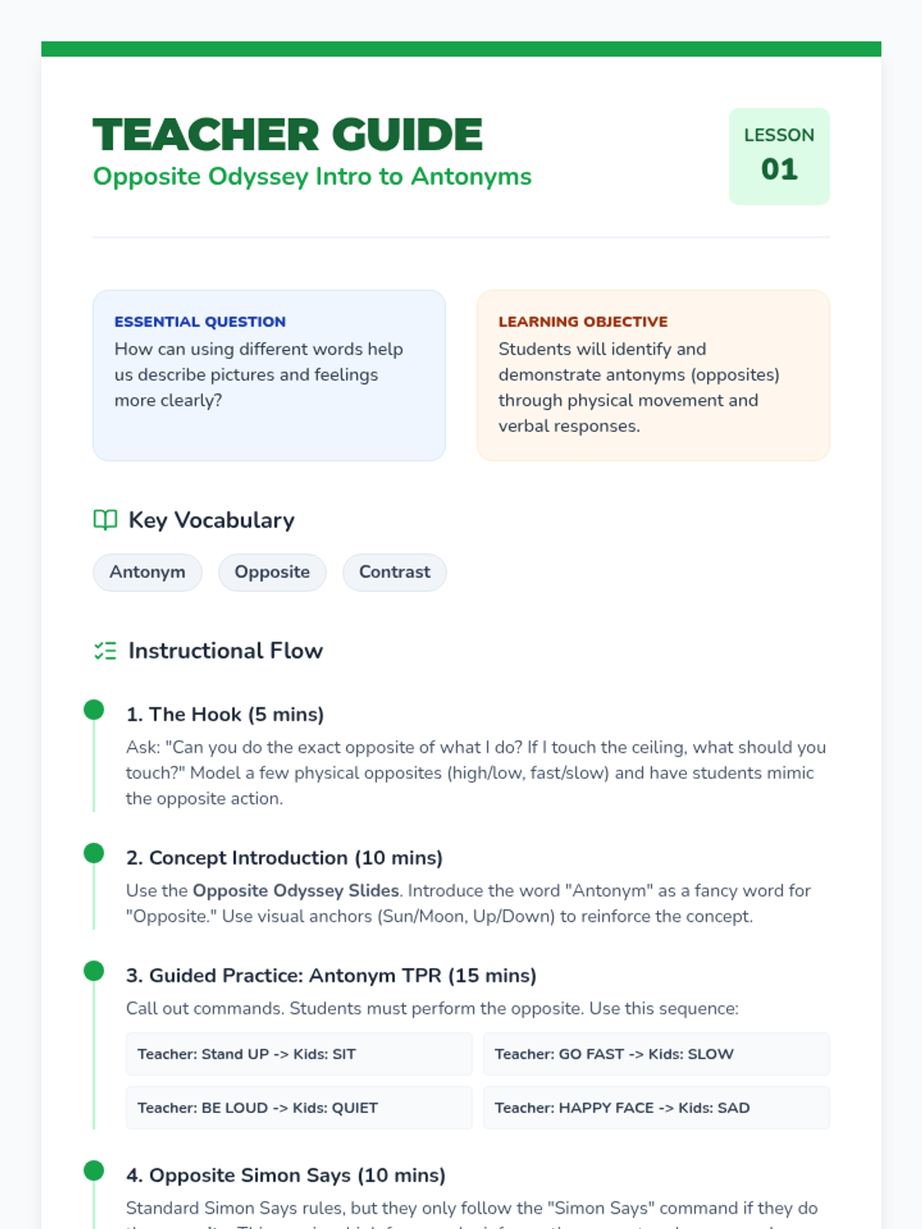Click the Concept Introduction timeline dot
Viewport: 922px width, 1229px height.
[94, 853]
